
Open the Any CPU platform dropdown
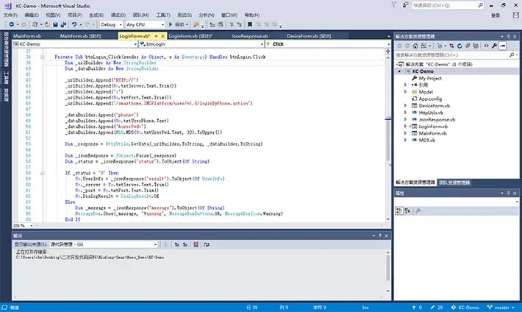(145, 24)
